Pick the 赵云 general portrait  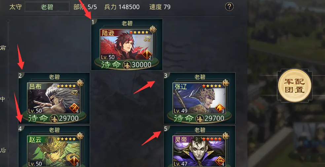(x=54, y=151)
